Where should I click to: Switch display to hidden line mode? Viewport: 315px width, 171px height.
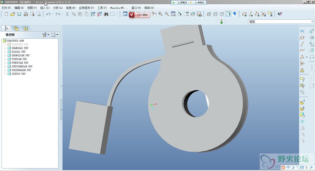point(215,14)
